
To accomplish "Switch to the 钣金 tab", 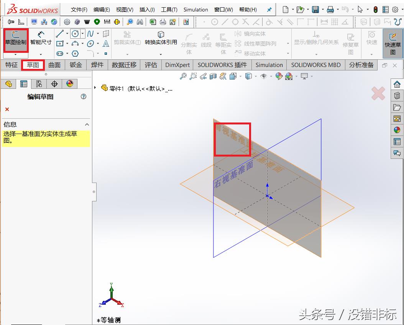I will pos(76,65).
